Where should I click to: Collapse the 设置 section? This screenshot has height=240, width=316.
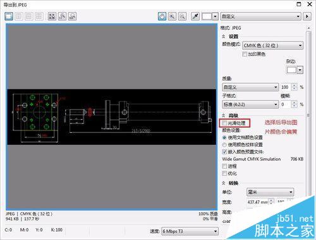tap(224, 37)
